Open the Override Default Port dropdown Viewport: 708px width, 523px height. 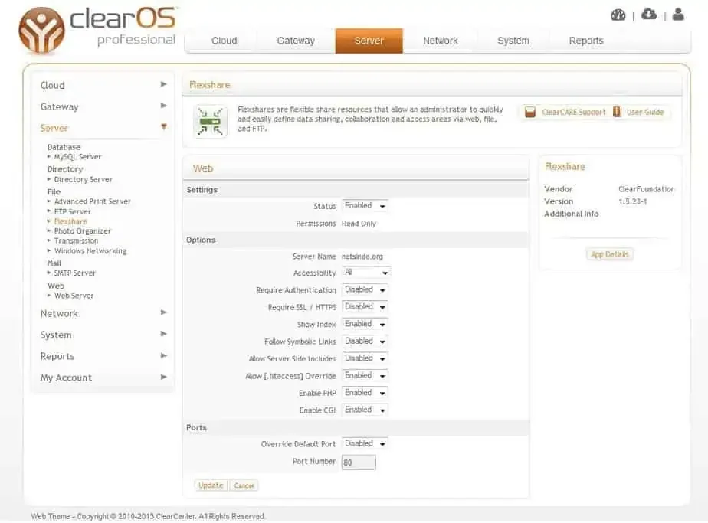tap(365, 443)
